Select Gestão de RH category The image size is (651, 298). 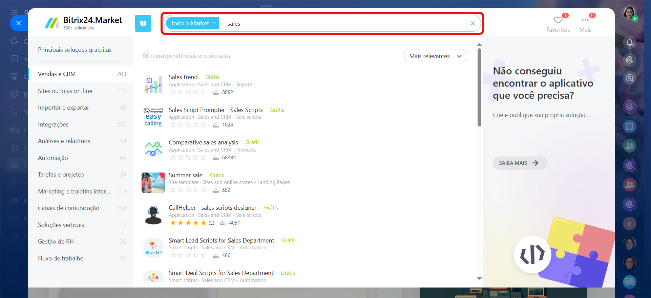coord(81,242)
